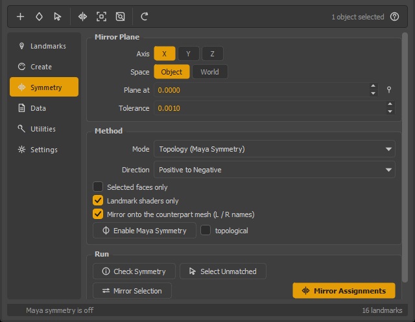Increase Plane at value with up arrow
Viewport: 415px width, 322px height.
click(x=373, y=86)
